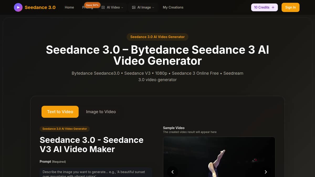Click the purple Seedance play logo icon
This screenshot has height=177, width=315.
tap(18, 7)
